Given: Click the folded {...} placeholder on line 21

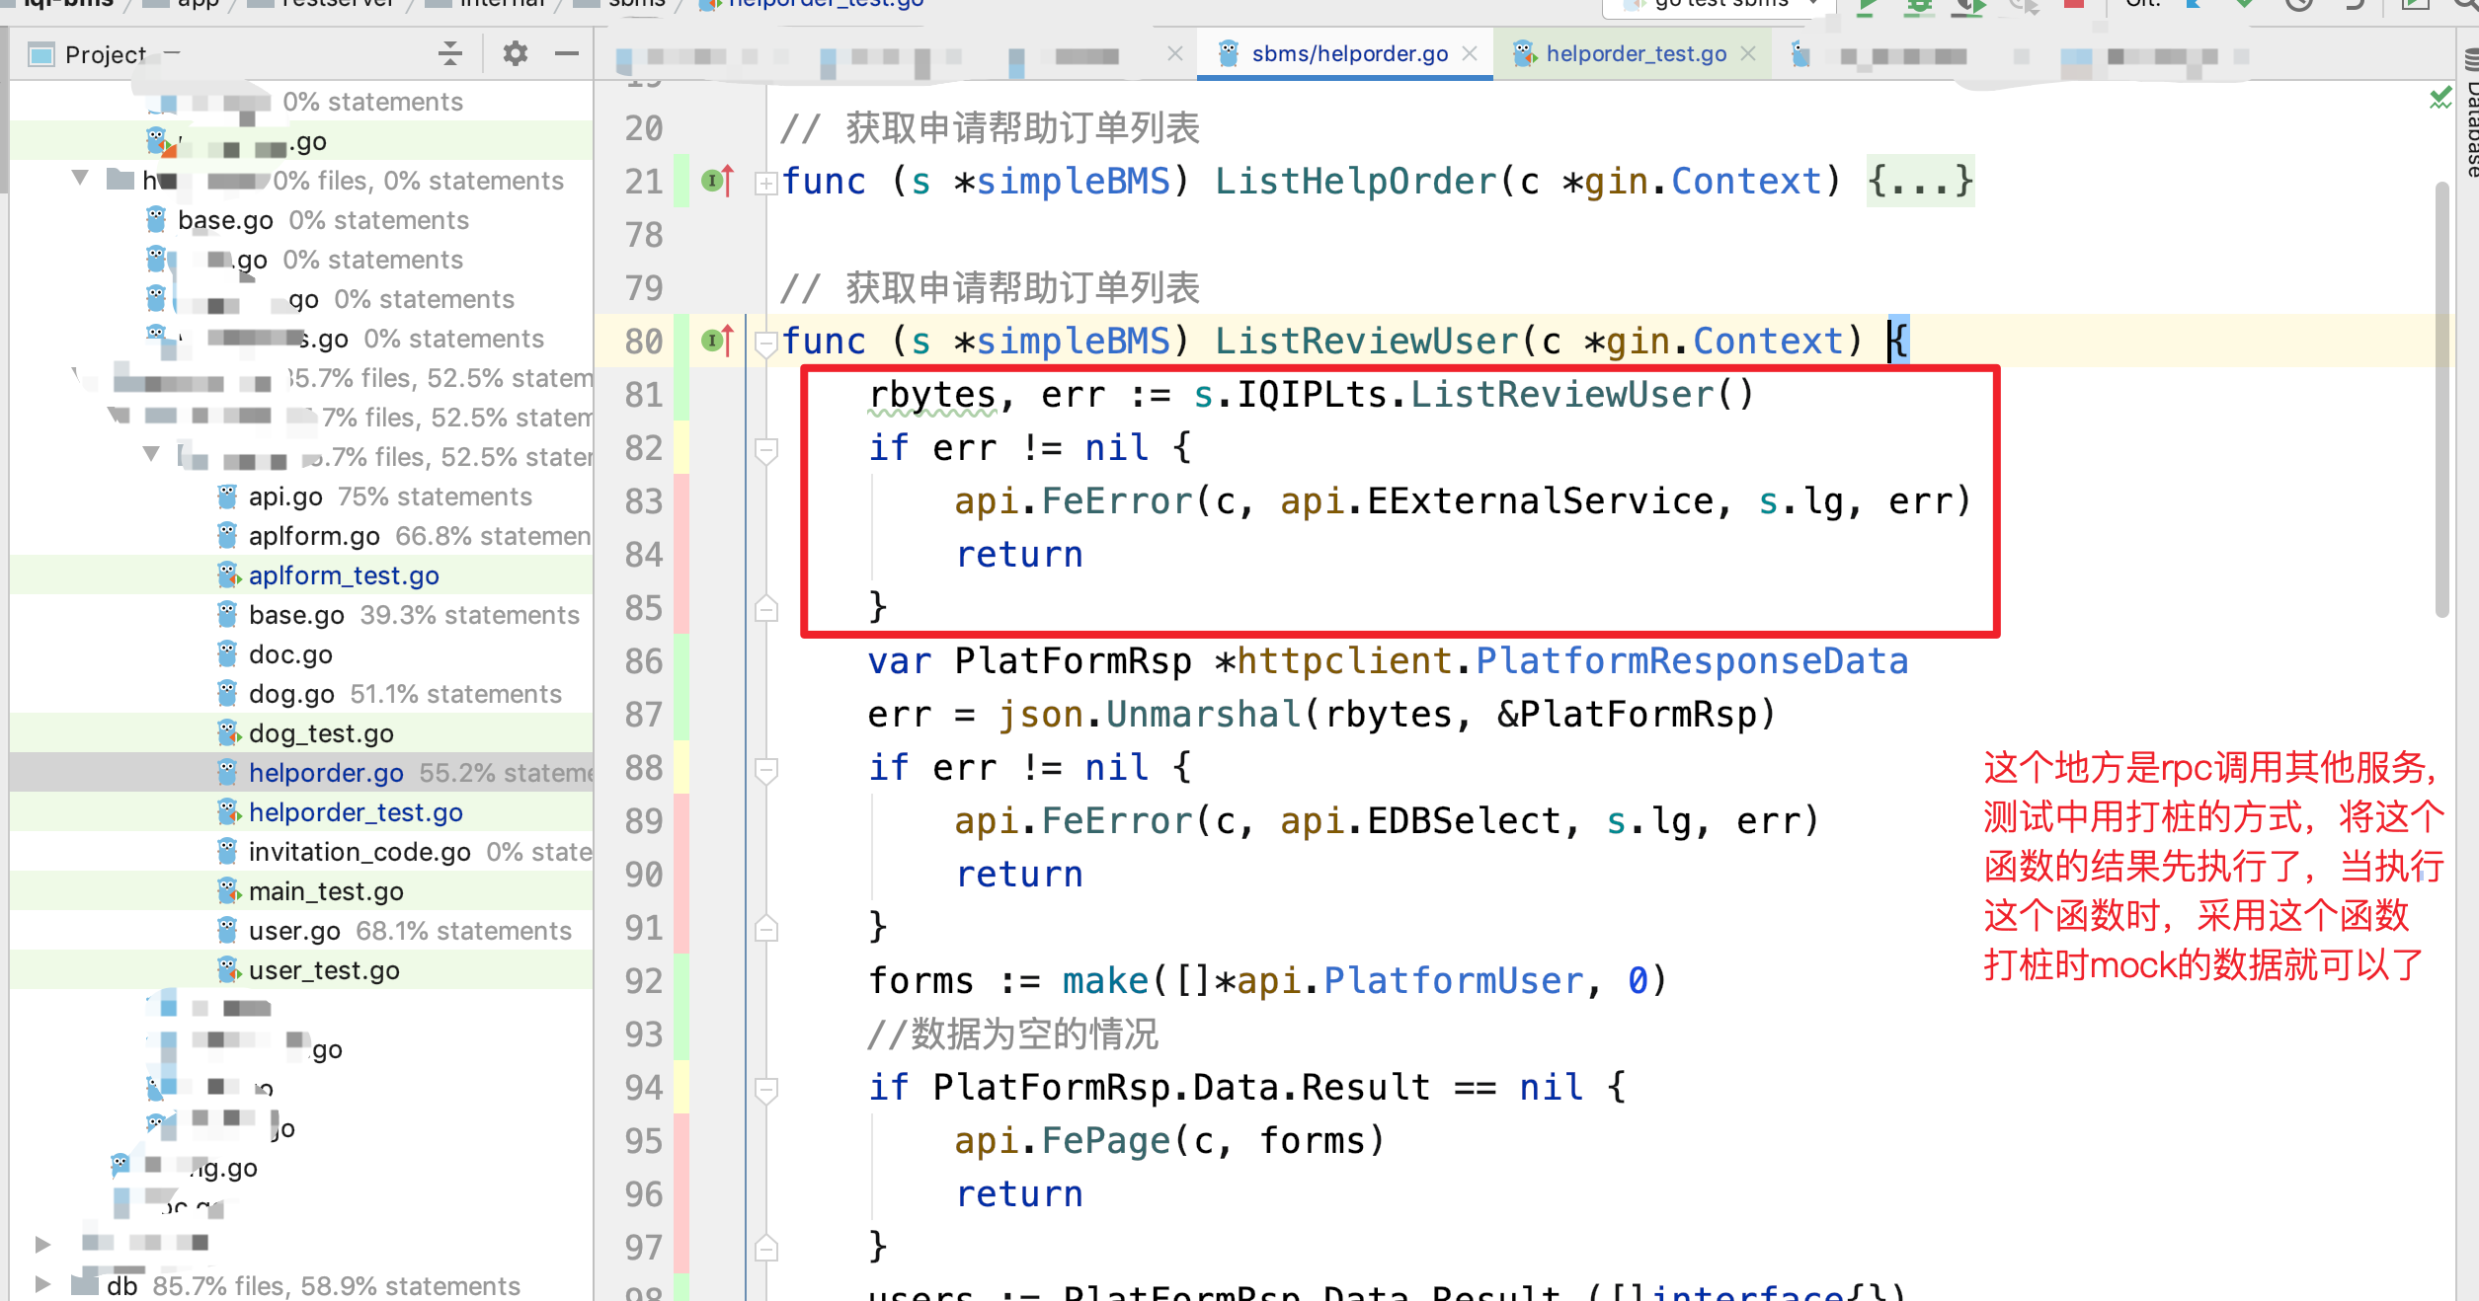Looking at the screenshot, I should pyautogui.click(x=1920, y=181).
